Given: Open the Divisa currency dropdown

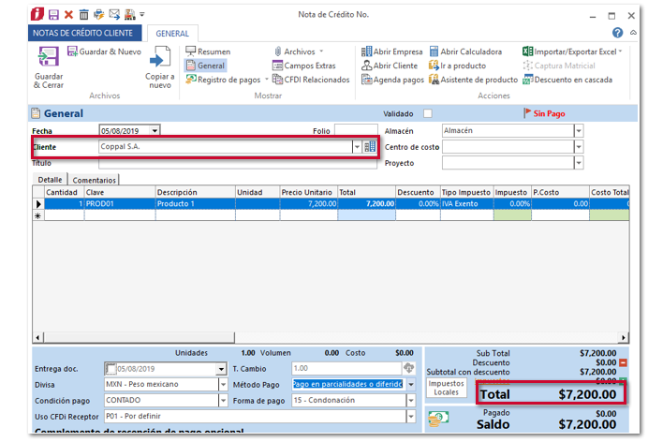Looking at the screenshot, I should [223, 384].
